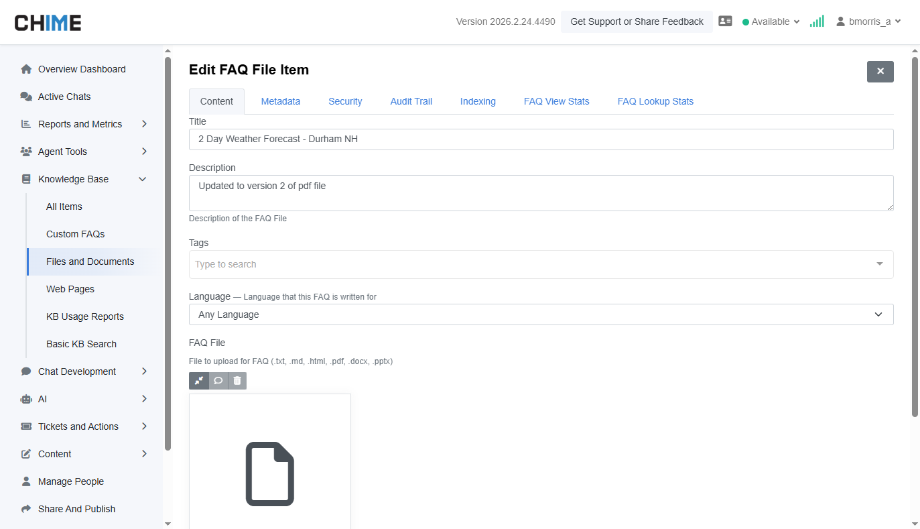Image resolution: width=920 pixels, height=529 pixels.
Task: Click the large document file icon
Action: (270, 473)
